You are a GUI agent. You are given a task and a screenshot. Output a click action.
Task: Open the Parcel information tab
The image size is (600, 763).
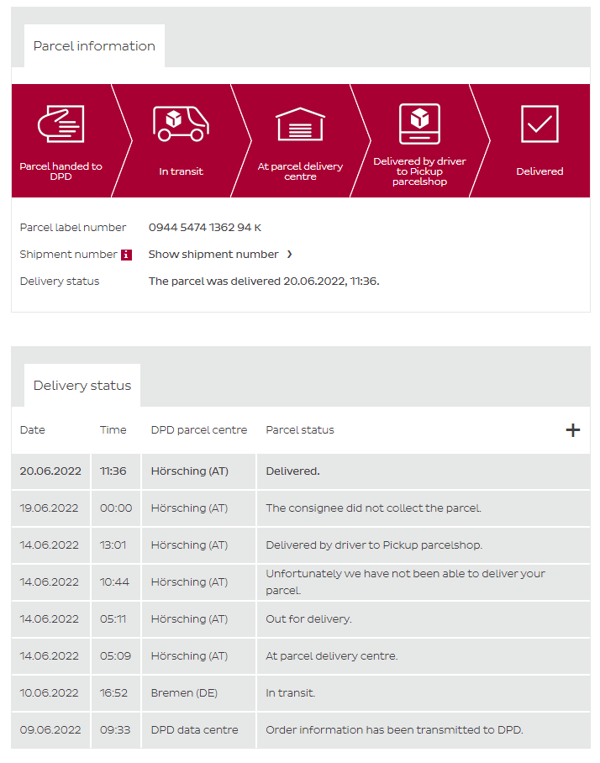(94, 46)
